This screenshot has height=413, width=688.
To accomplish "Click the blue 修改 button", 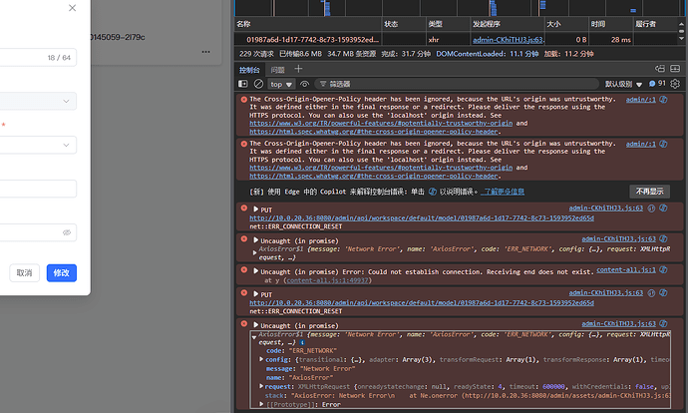I will coord(62,273).
